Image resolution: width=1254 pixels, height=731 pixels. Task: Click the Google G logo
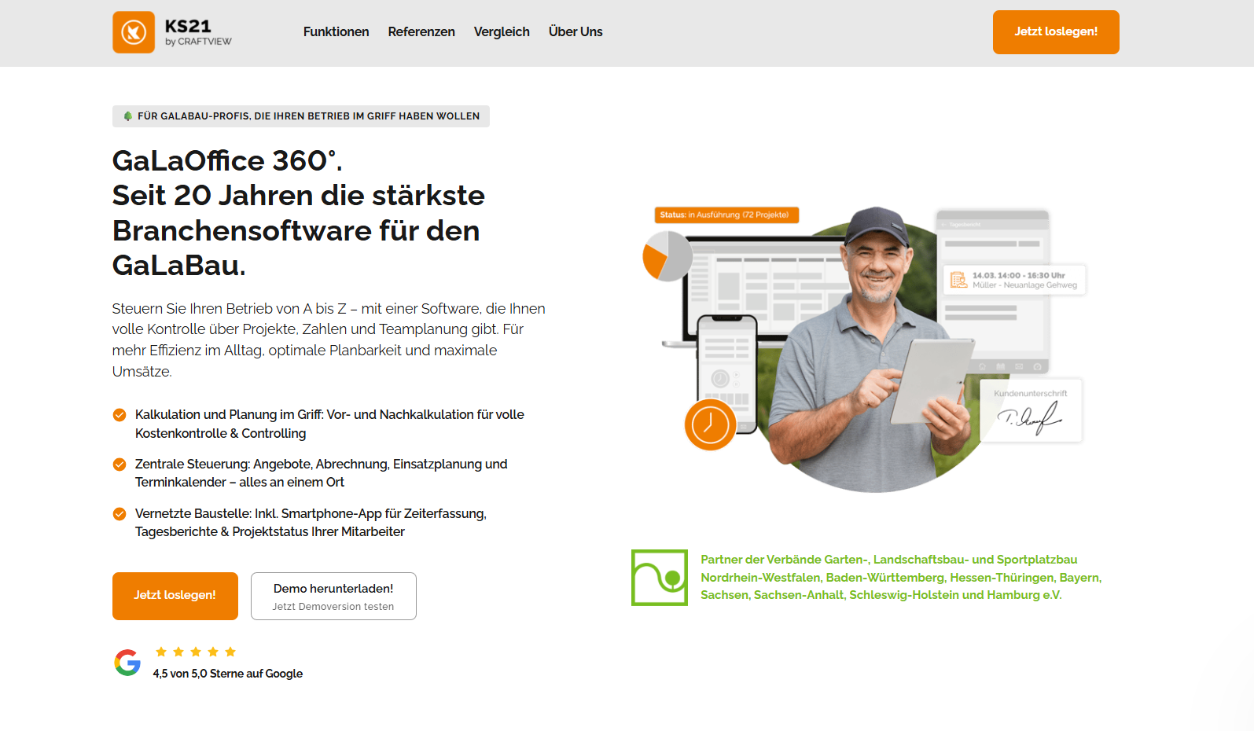pyautogui.click(x=127, y=663)
